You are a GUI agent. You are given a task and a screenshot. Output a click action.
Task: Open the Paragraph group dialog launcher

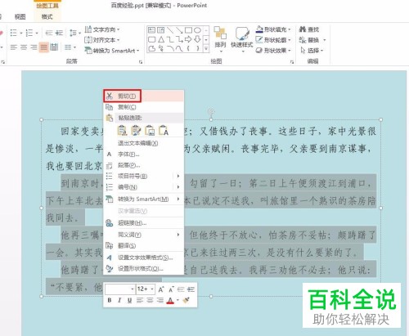(141, 62)
